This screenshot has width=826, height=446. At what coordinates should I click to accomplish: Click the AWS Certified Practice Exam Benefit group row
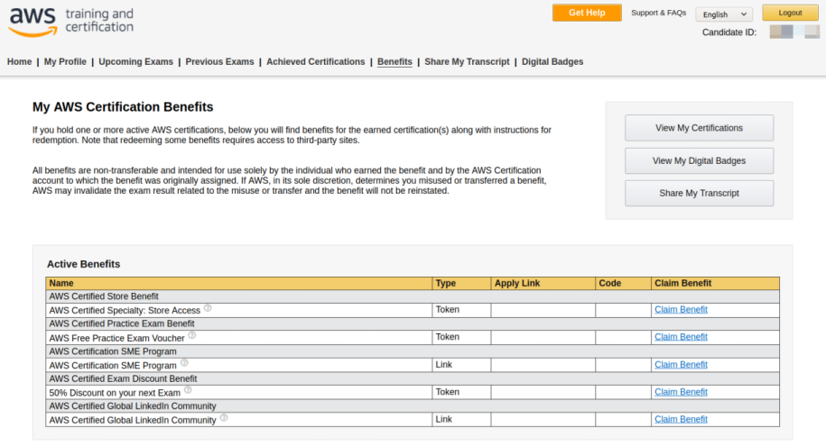tap(413, 323)
